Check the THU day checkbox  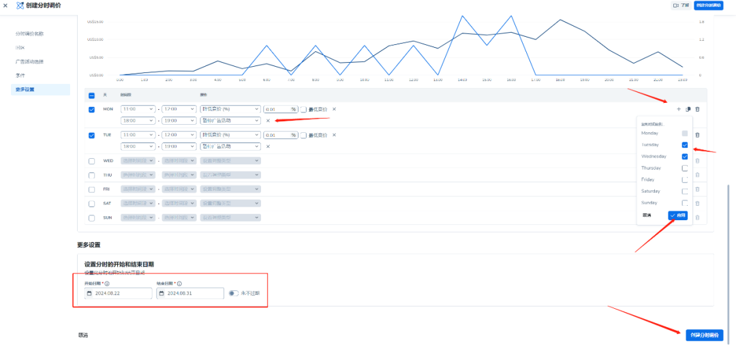[91, 175]
